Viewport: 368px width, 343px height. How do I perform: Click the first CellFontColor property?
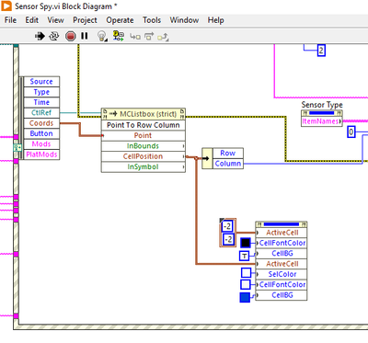(x=282, y=243)
